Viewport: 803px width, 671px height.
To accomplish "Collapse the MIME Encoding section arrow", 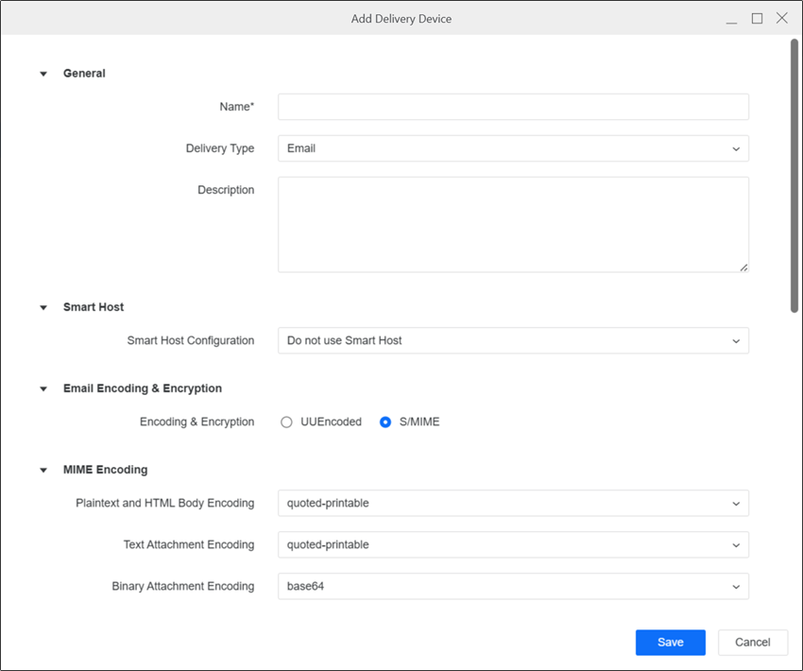I will coord(43,470).
